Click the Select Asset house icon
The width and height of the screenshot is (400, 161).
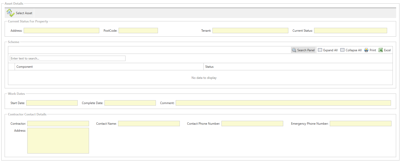pos(9,13)
